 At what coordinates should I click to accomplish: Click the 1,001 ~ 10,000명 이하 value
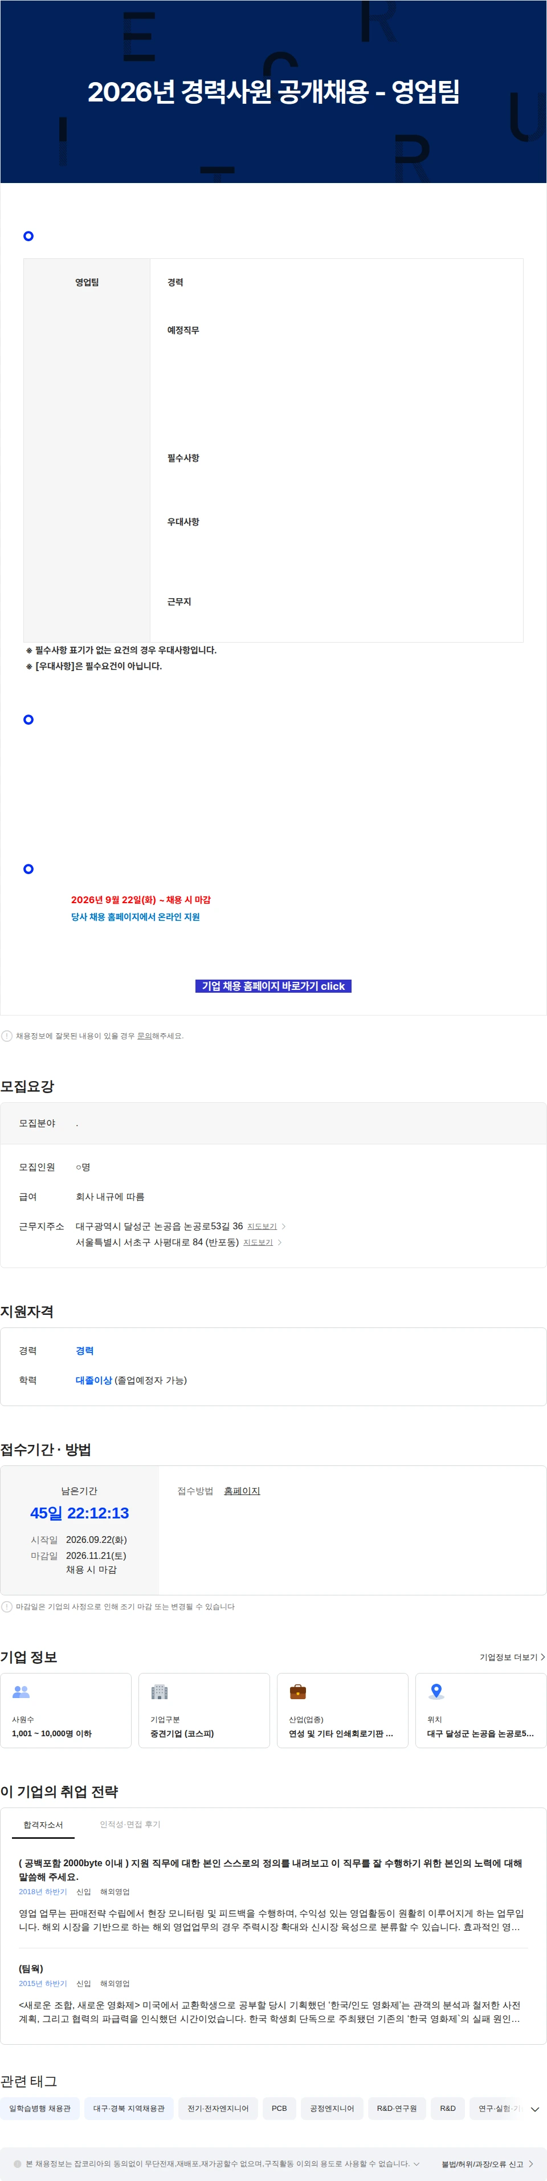pyautogui.click(x=52, y=1732)
